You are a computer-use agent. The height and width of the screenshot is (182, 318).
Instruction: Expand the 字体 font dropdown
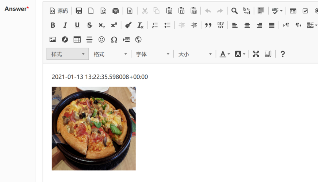(152, 54)
